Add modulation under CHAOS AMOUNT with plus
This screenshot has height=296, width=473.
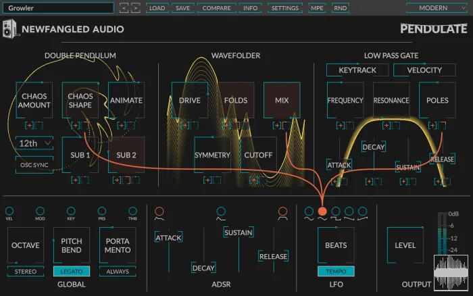pyautogui.click(x=29, y=125)
